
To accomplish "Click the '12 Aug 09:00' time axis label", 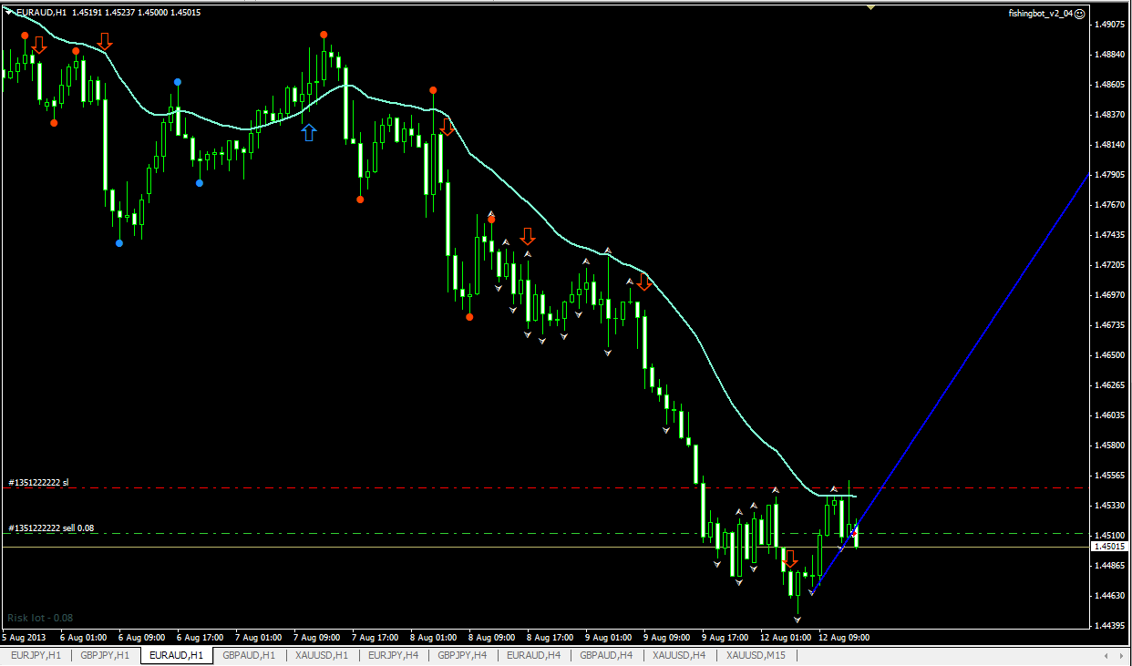I will coord(844,638).
